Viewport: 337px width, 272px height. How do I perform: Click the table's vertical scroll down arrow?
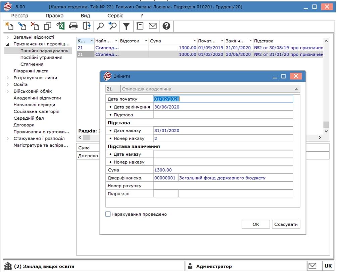(x=326, y=131)
